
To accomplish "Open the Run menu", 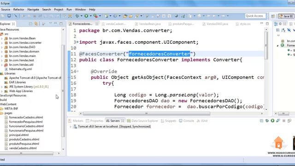I will click(69, 9).
